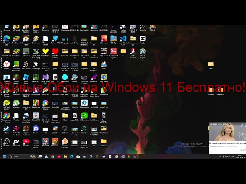Launch Torque Drift desktop icon
The image size is (246, 184).
tap(16, 143)
